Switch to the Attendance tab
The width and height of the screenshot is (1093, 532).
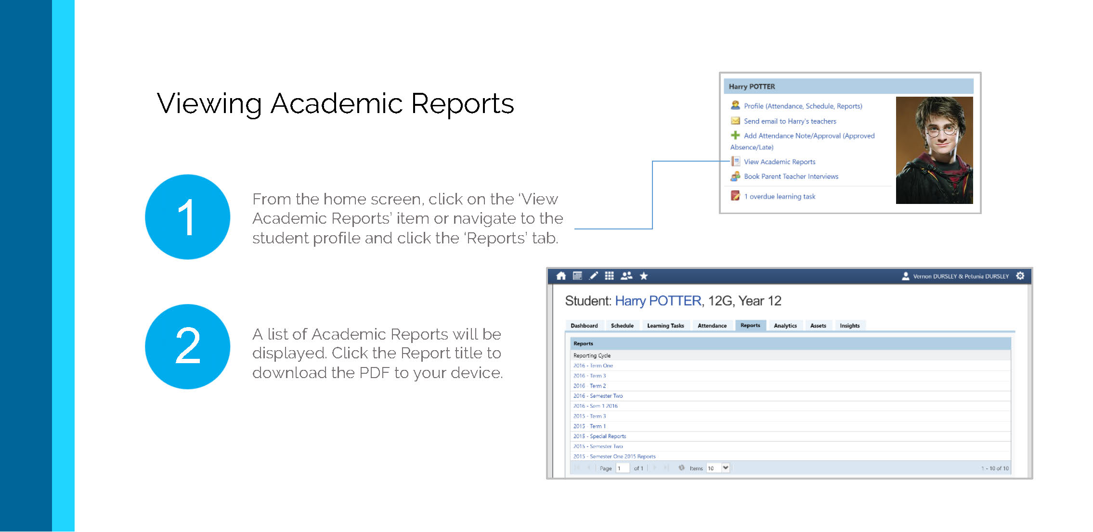click(x=712, y=326)
